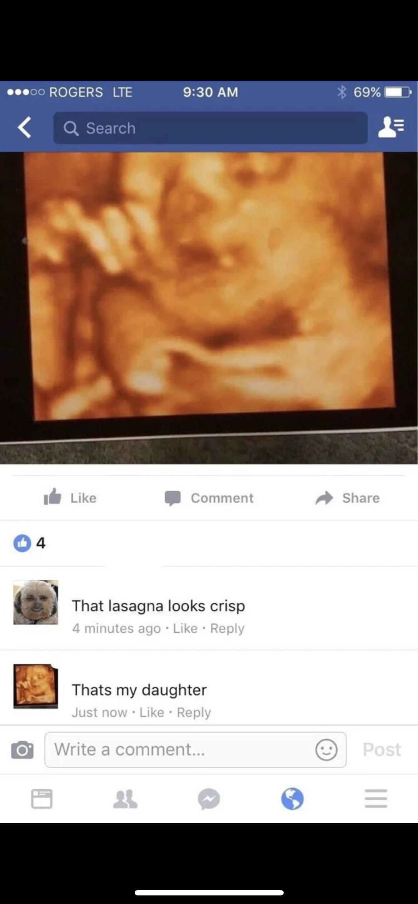The height and width of the screenshot is (904, 418).
Task: Like the 'That lasagna looks crisp' comment
Action: coord(185,628)
